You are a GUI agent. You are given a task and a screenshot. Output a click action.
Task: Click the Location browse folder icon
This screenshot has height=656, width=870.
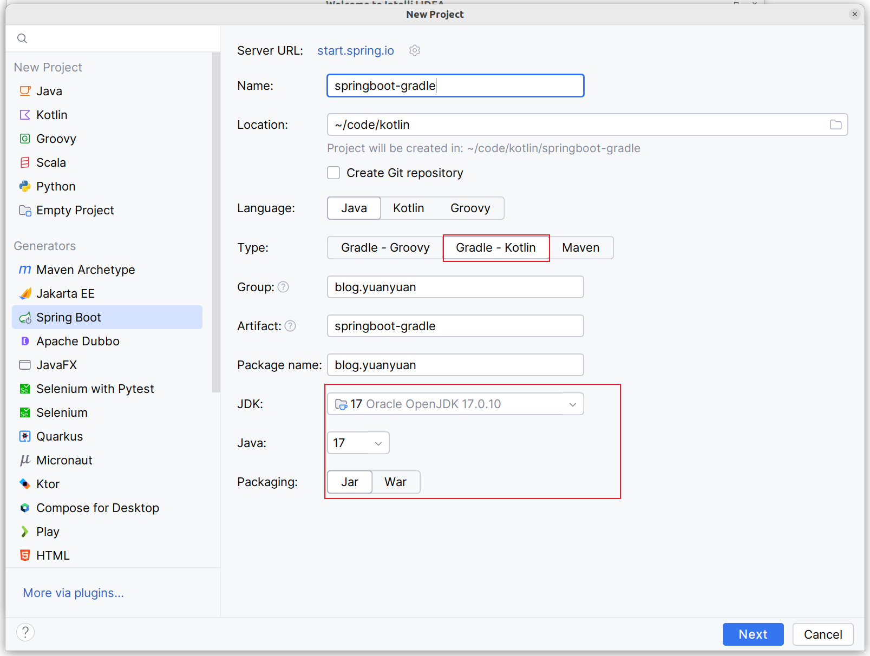tap(835, 124)
